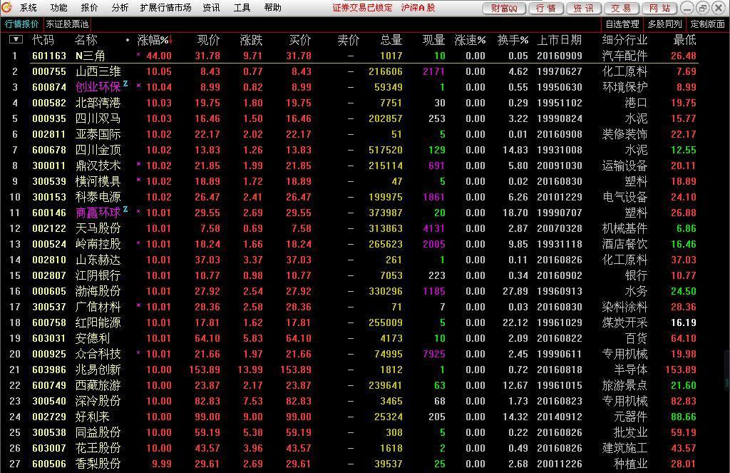Open 多股同列 view
This screenshot has width=730, height=473.
[x=665, y=24]
